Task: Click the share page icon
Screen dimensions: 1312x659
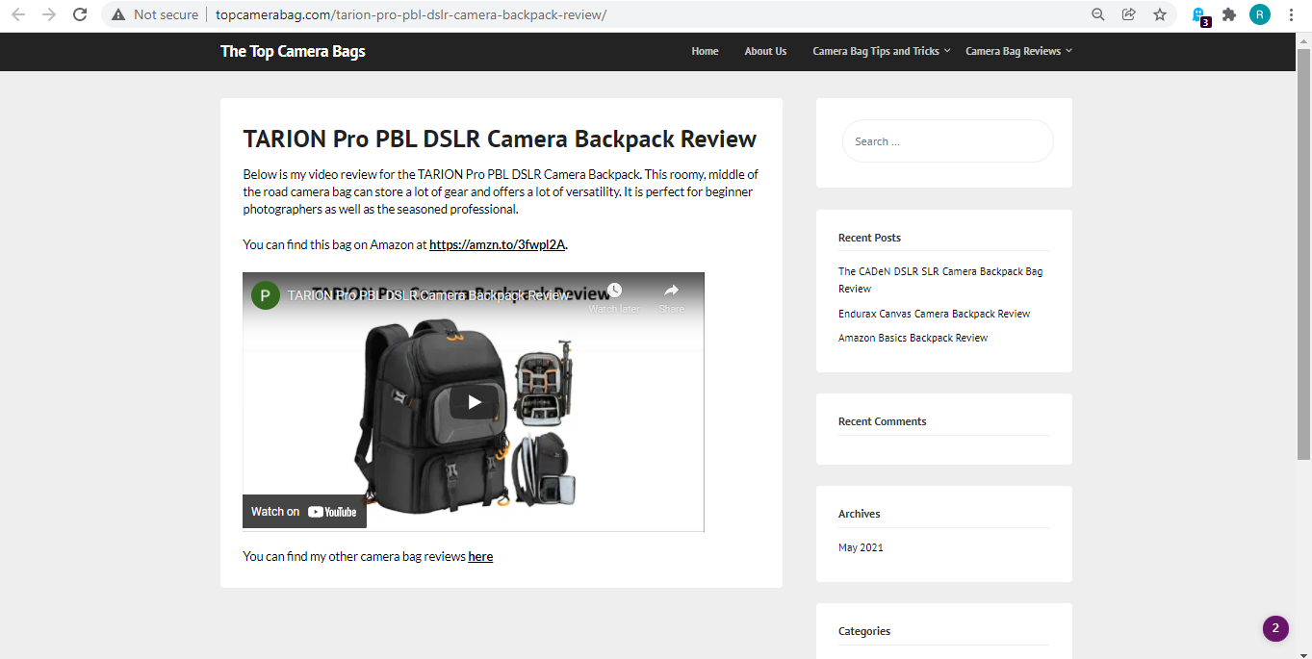Action: [1128, 14]
